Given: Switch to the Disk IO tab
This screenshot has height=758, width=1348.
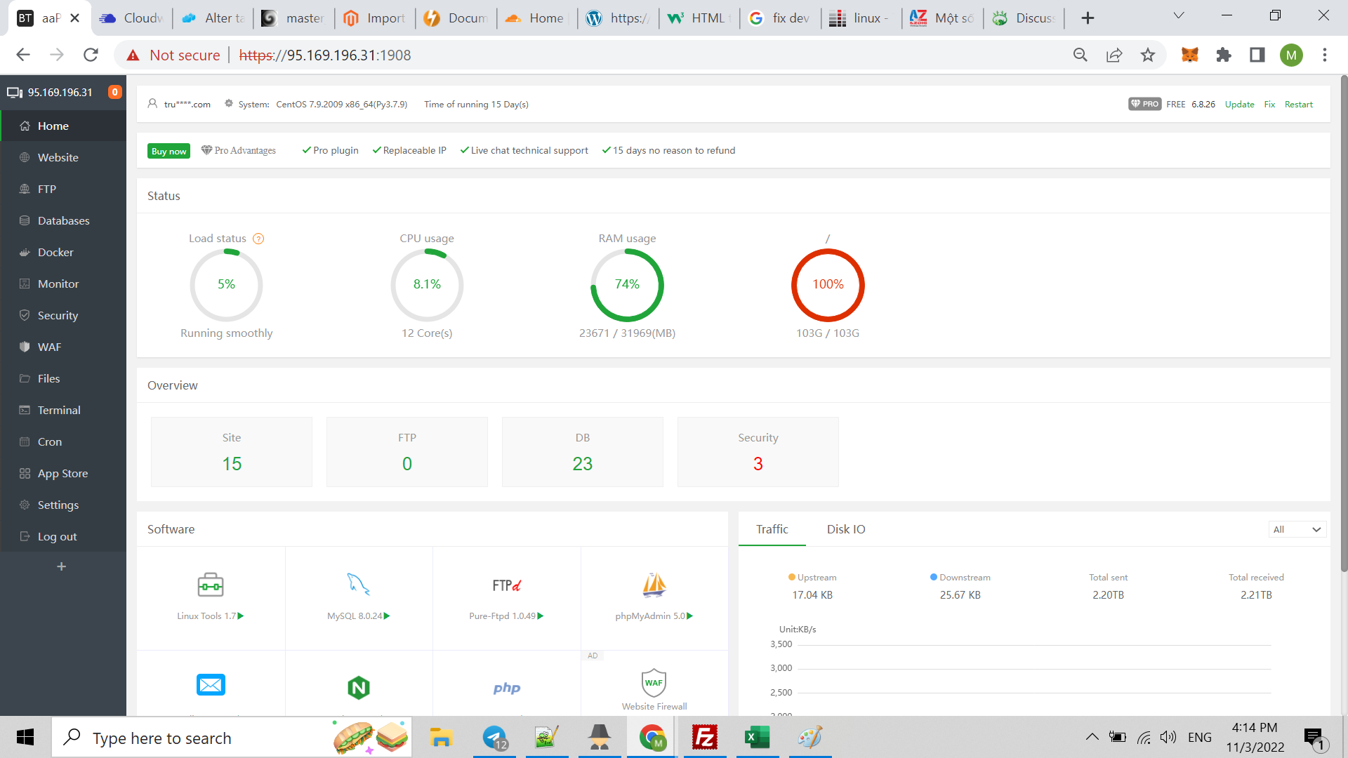Looking at the screenshot, I should [x=845, y=529].
